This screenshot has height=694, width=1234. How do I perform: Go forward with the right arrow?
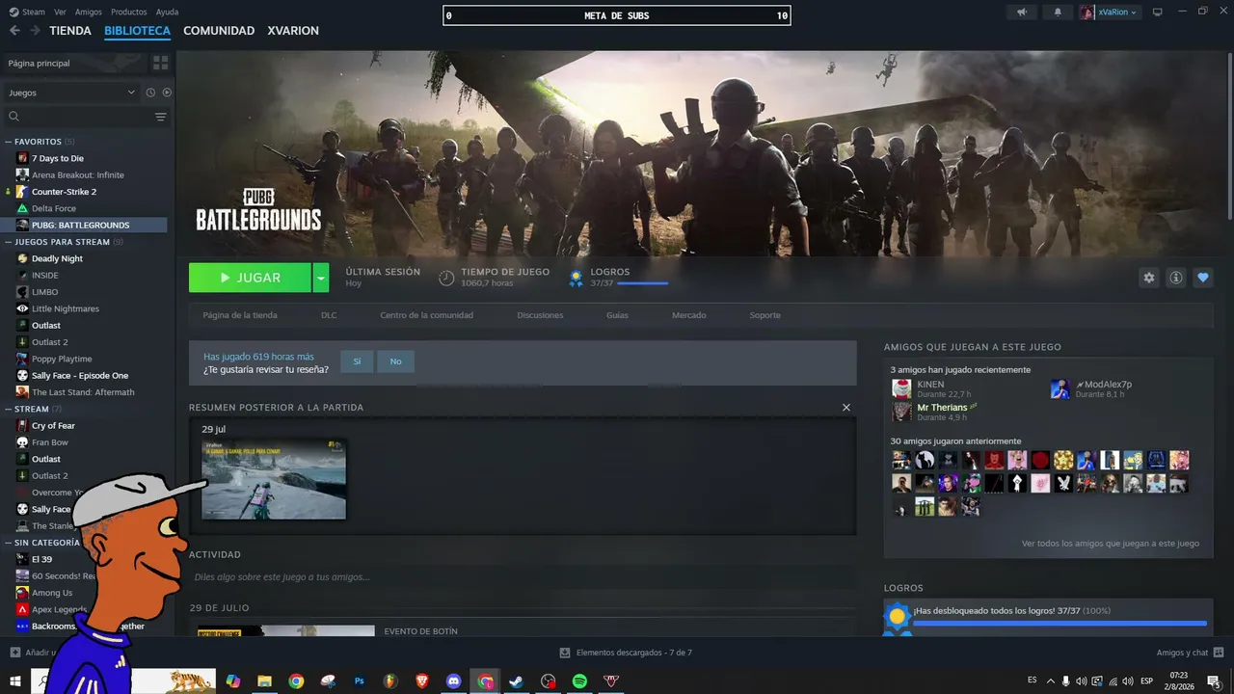35,31
